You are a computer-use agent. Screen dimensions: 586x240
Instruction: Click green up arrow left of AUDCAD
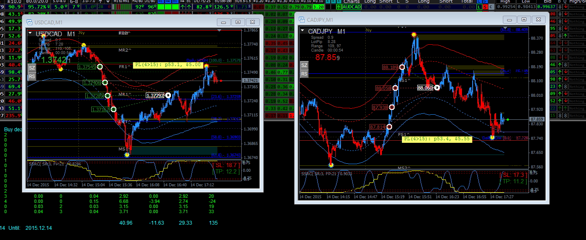tap(338, 7)
